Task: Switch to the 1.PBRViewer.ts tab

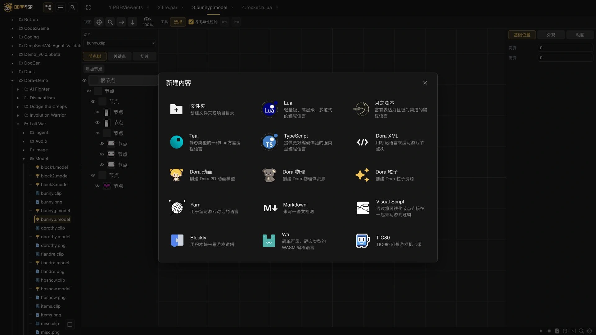Action: 126,7
